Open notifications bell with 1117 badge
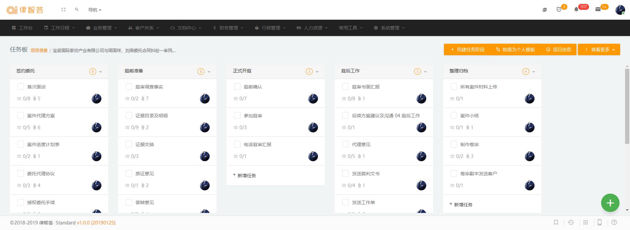The height and width of the screenshot is (230, 630). click(x=576, y=10)
